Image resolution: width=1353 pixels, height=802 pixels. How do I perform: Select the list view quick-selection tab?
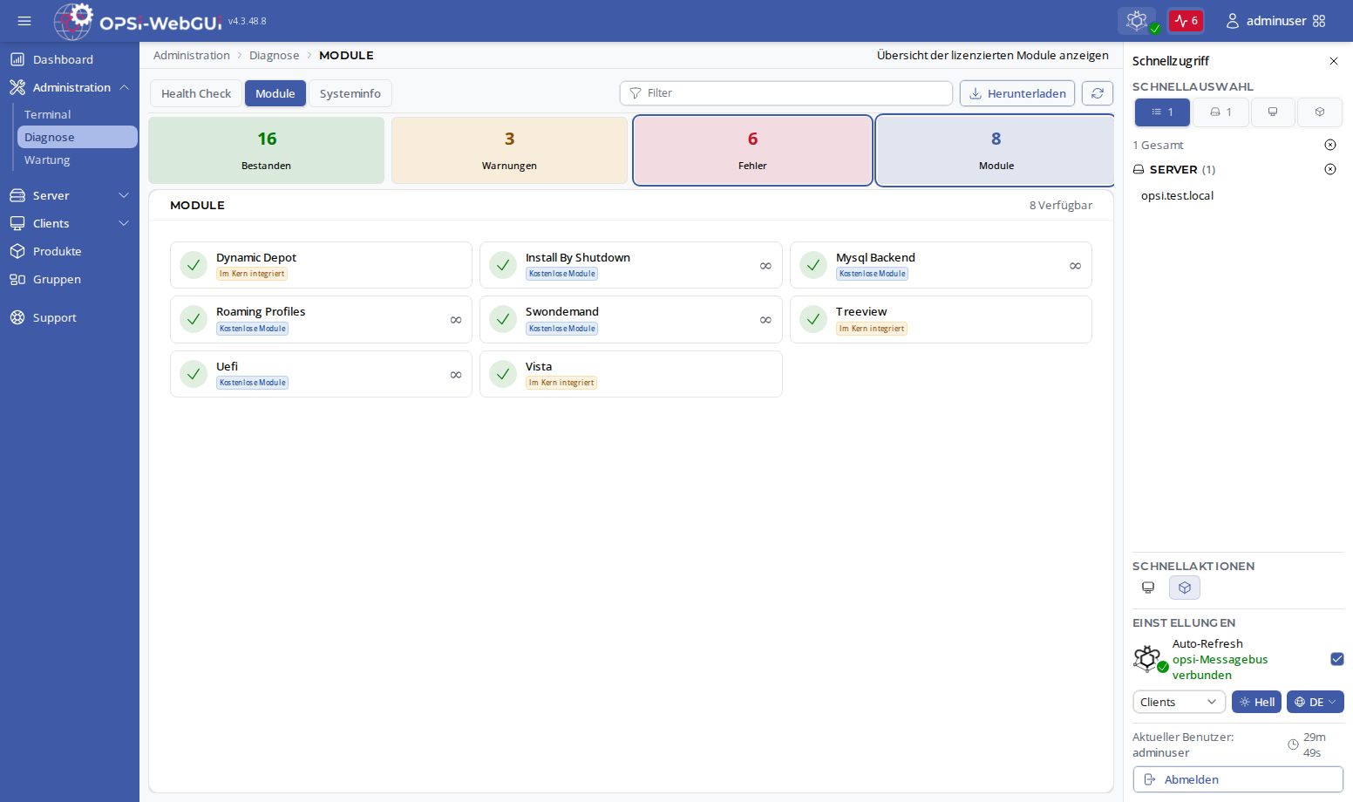[1162, 112]
